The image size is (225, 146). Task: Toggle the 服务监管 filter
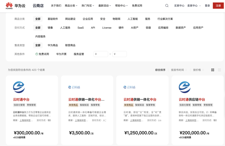(x=79, y=54)
